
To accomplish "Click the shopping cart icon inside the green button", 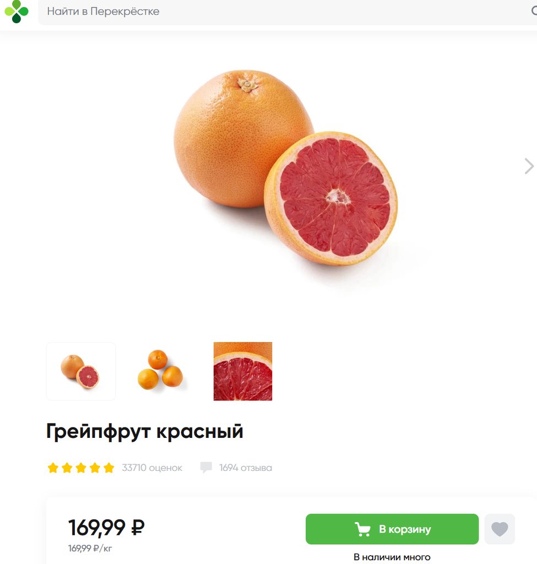I will (362, 529).
